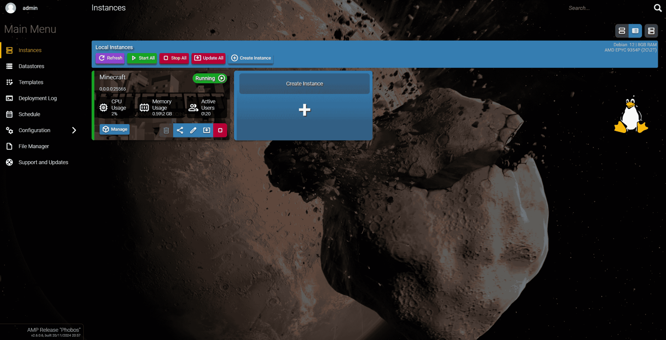Select the Schedule calendar icon in sidebar
The height and width of the screenshot is (340, 666).
[x=9, y=114]
